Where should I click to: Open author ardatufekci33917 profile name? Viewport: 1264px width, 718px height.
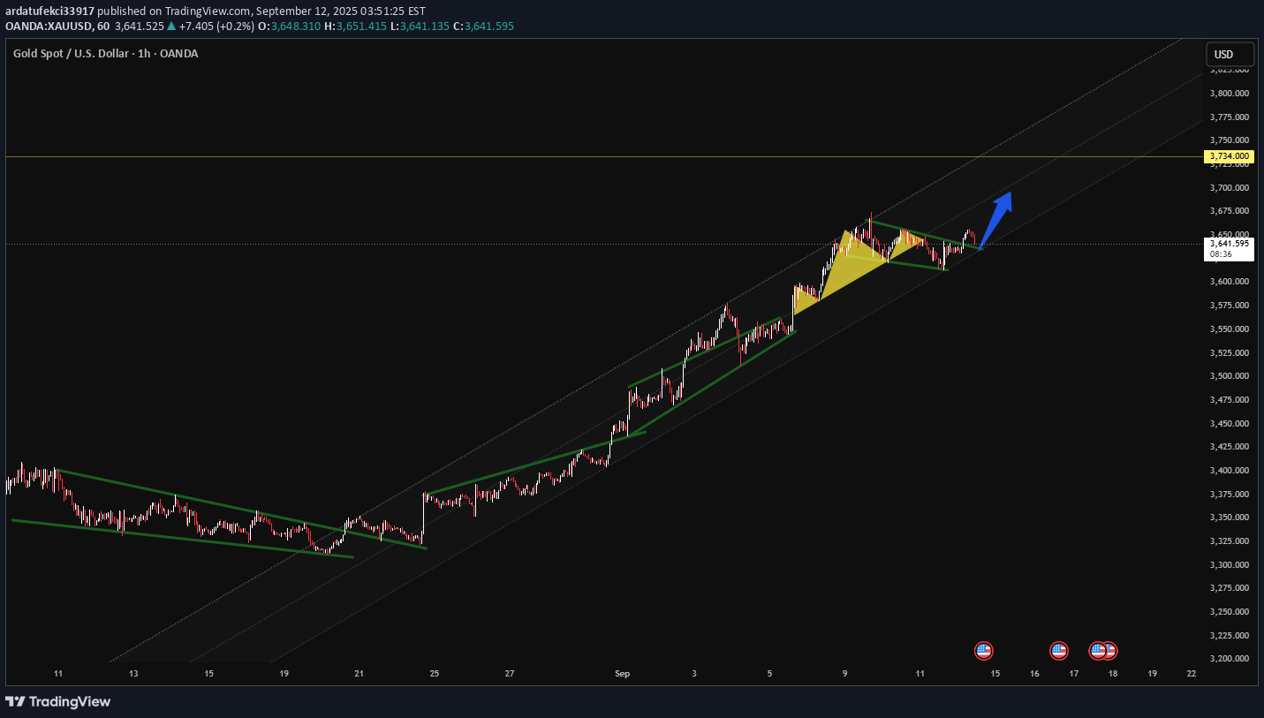[x=49, y=11]
